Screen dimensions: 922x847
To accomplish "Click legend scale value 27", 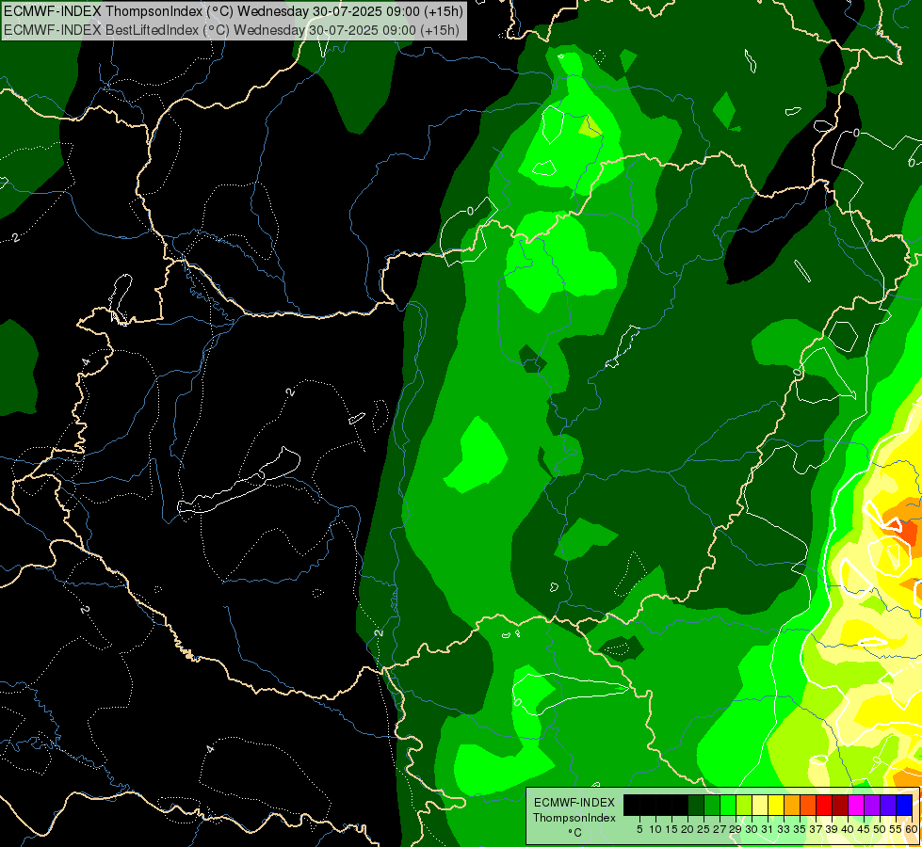I will point(720,829).
